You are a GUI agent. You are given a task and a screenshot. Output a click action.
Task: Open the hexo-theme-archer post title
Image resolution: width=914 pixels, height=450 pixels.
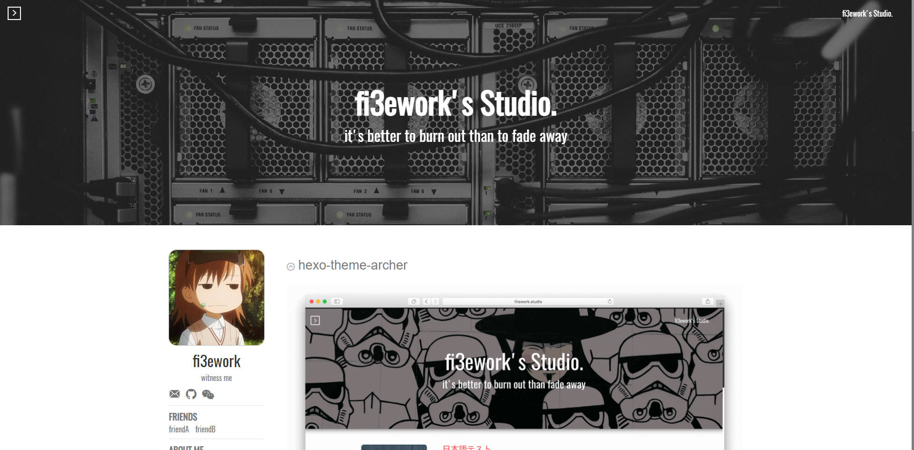coord(352,265)
